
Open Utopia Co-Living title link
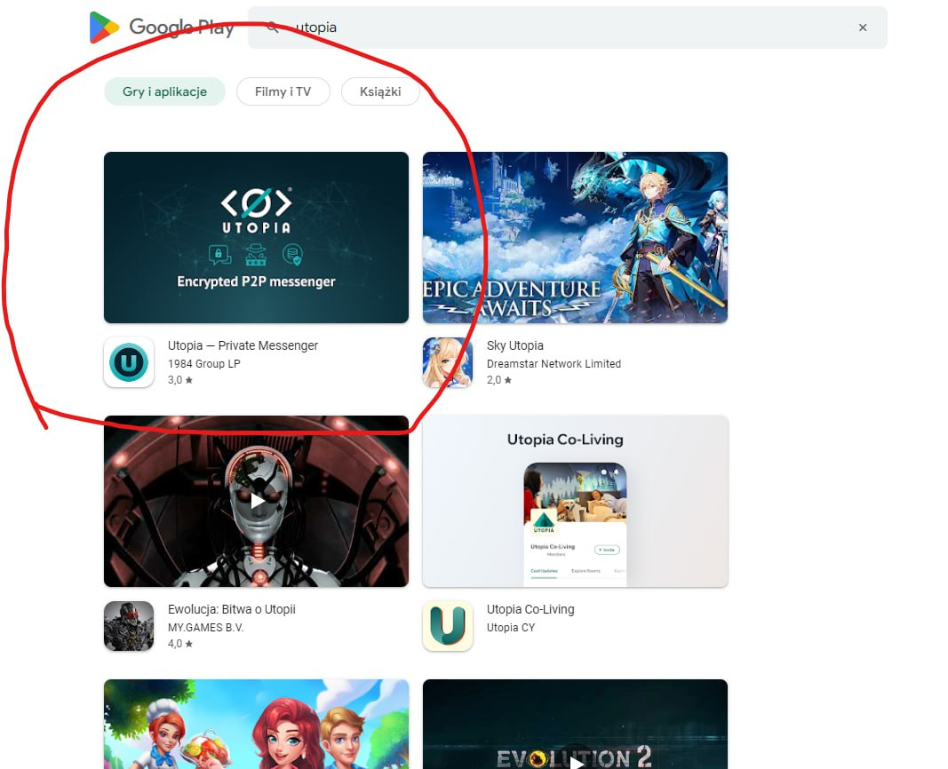pyautogui.click(x=530, y=609)
